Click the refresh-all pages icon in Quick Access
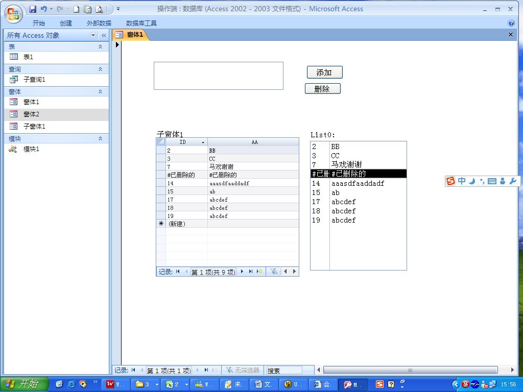Screen dimensions: 523x392 88,9
